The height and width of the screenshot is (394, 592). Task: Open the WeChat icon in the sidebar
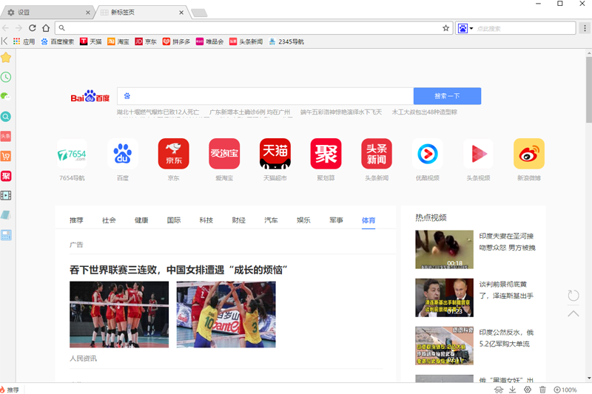click(6, 96)
